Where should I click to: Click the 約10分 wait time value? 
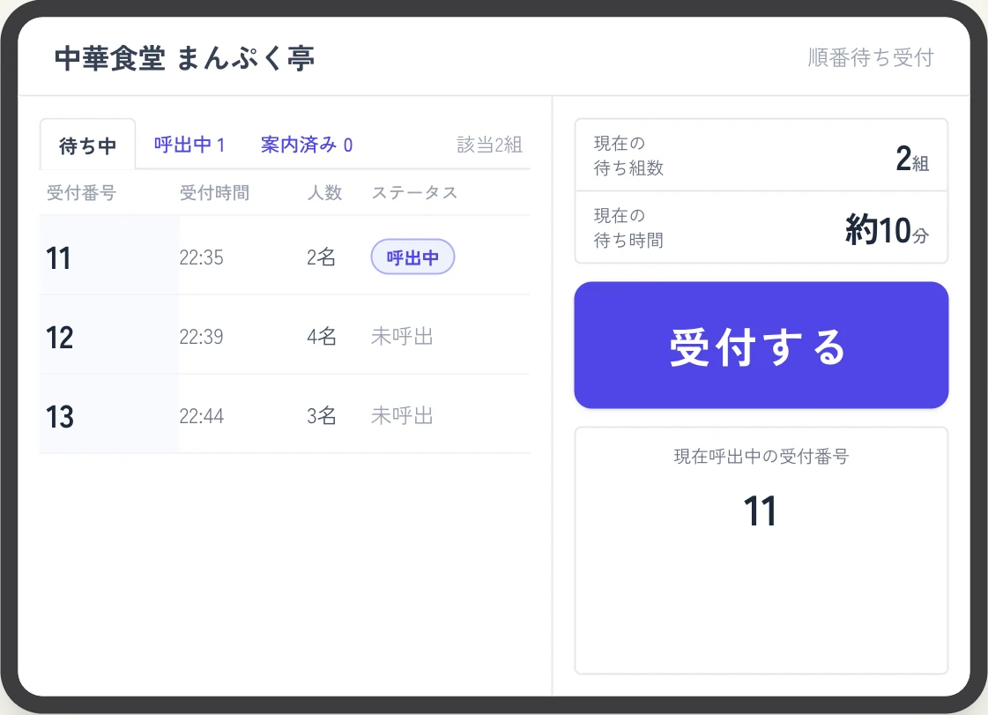(887, 229)
